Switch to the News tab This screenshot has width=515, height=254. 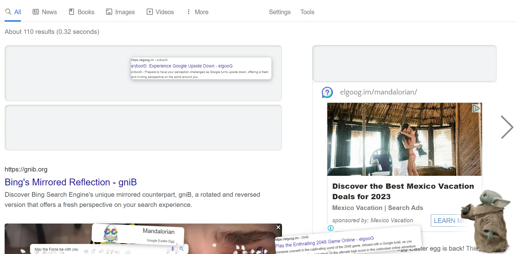tap(45, 12)
